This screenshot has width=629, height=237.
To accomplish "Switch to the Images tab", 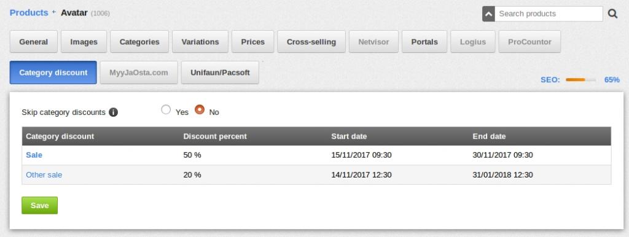I will click(x=84, y=42).
